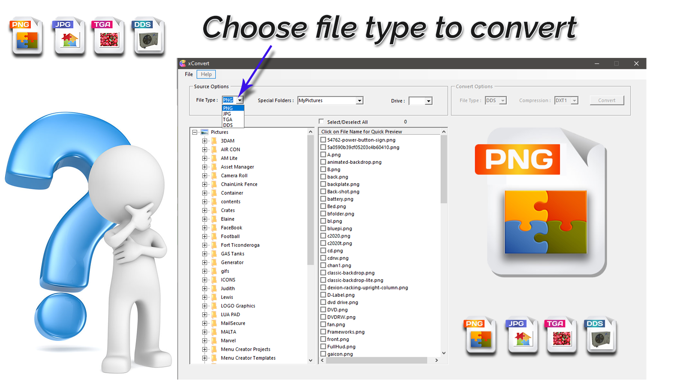Toggle the Select/Deselect All checkbox
686x386 pixels.
[x=321, y=122]
